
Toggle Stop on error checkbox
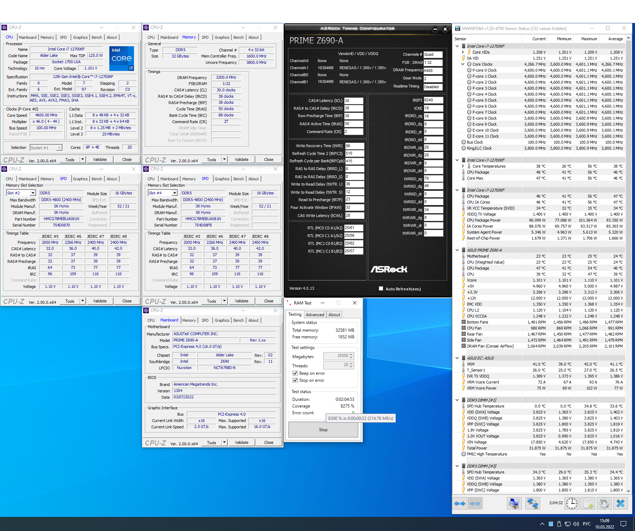(x=295, y=380)
